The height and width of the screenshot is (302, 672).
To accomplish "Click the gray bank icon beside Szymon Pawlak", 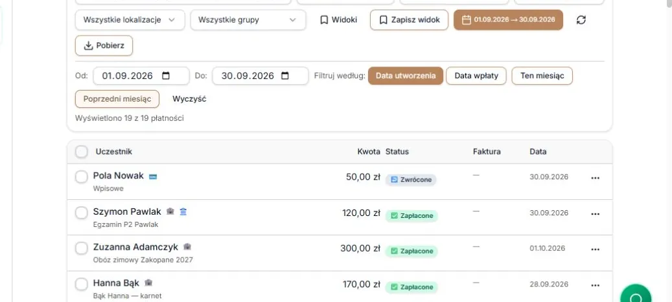I will point(170,211).
